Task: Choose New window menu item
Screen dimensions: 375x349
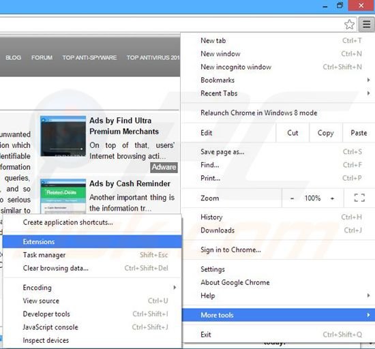Action: [x=278, y=54]
